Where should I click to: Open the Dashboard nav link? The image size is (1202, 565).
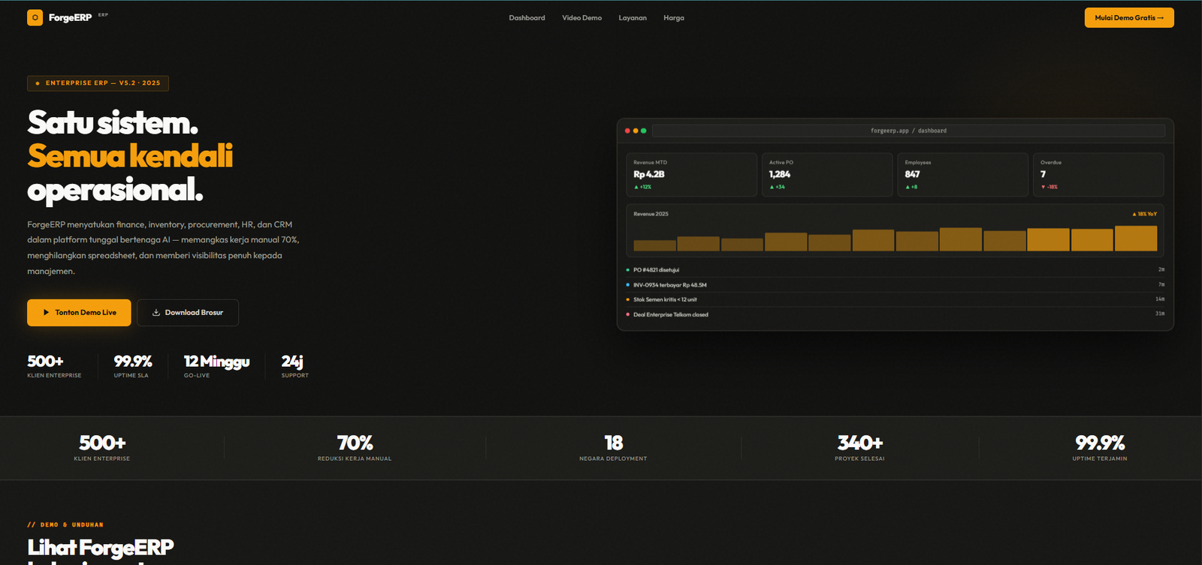point(527,18)
